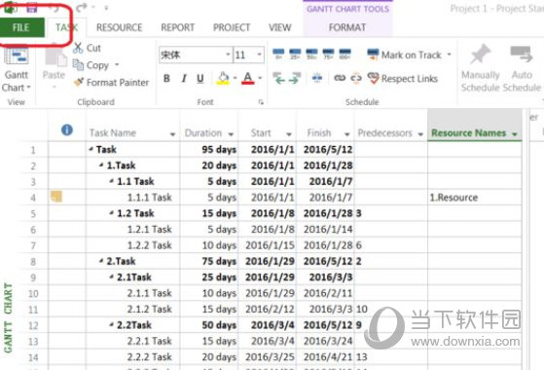
Task: Apply the red font color
Action: [248, 79]
